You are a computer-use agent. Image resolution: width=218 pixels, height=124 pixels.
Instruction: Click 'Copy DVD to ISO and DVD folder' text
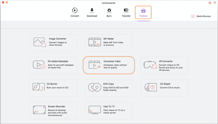(x=116, y=89)
